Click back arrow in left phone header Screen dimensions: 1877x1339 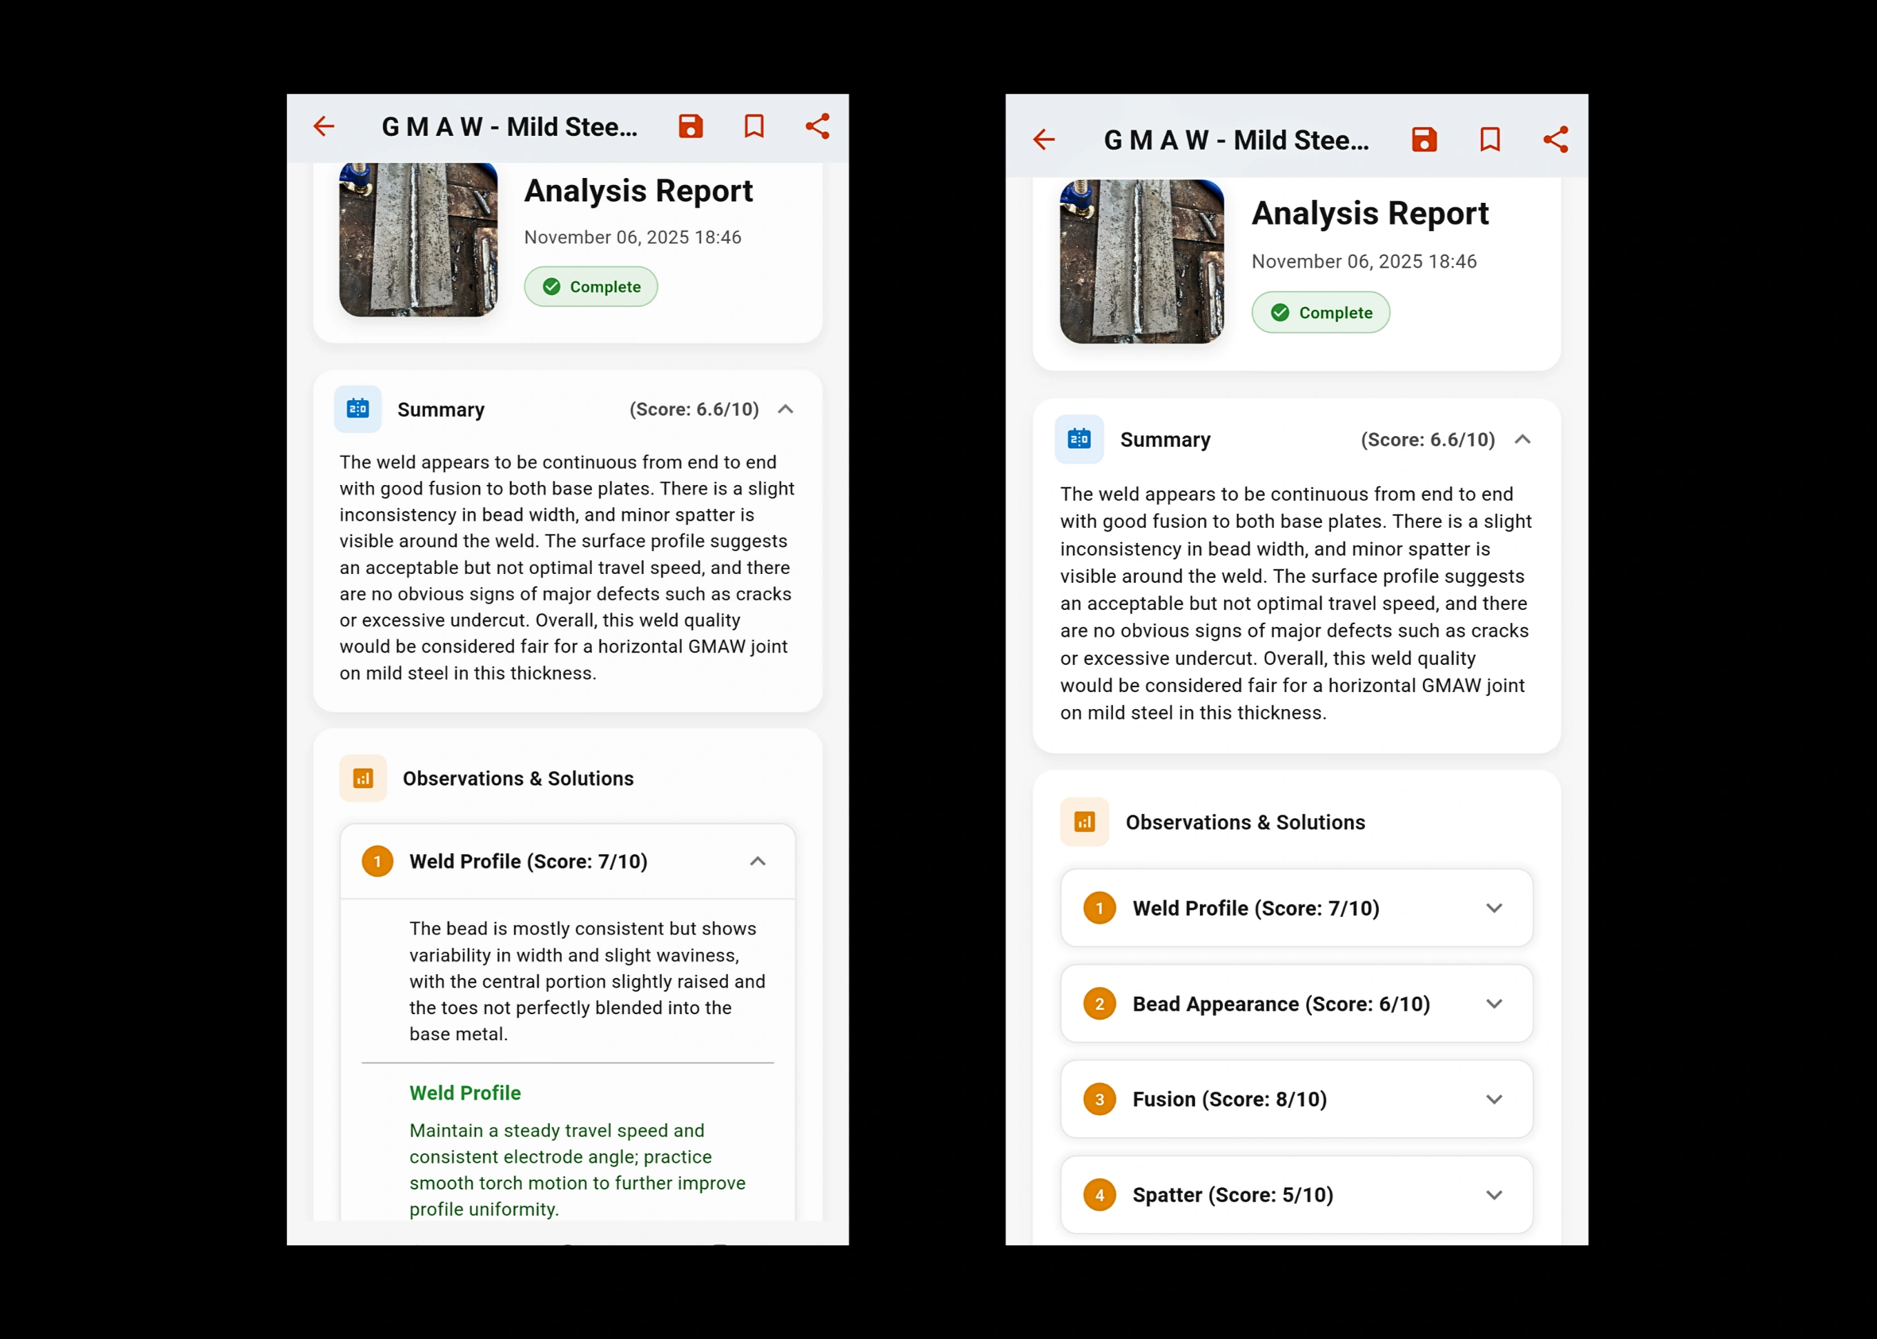(x=324, y=126)
